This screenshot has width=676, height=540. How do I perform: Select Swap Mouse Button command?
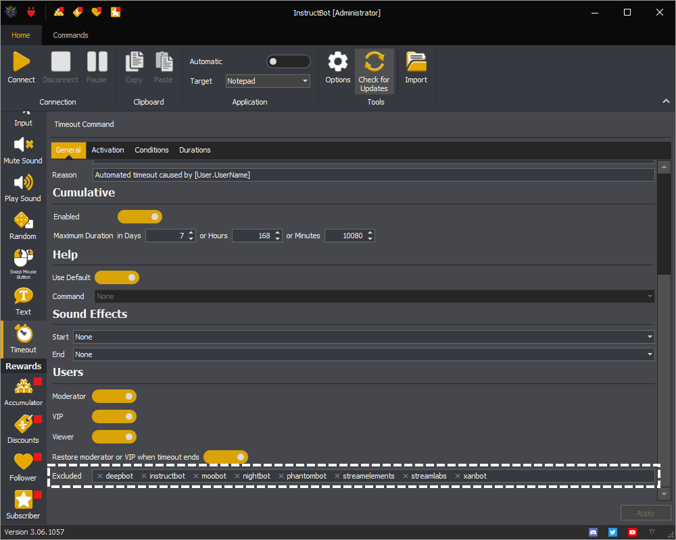23,265
